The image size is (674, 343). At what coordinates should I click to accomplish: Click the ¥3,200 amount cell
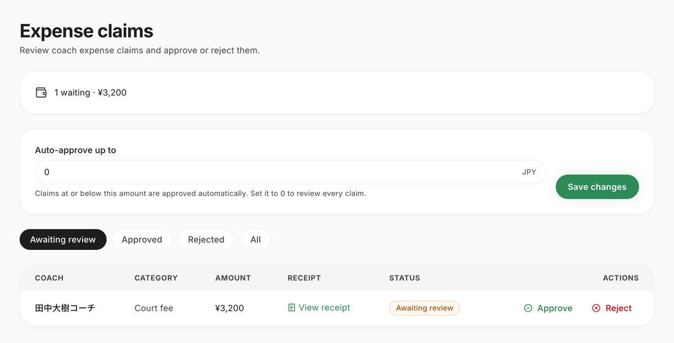tap(230, 308)
